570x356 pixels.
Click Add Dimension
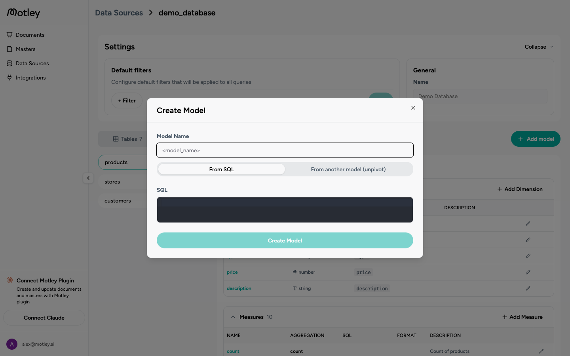pos(520,189)
